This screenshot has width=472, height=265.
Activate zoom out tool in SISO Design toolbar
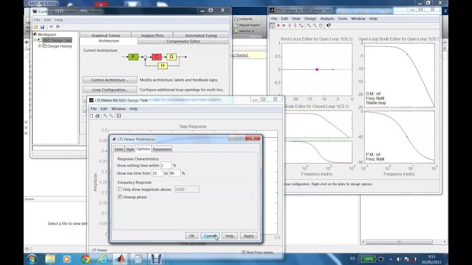coord(315,25)
